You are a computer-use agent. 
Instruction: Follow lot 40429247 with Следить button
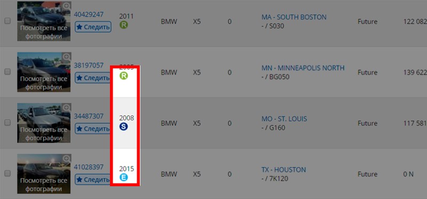(93, 27)
